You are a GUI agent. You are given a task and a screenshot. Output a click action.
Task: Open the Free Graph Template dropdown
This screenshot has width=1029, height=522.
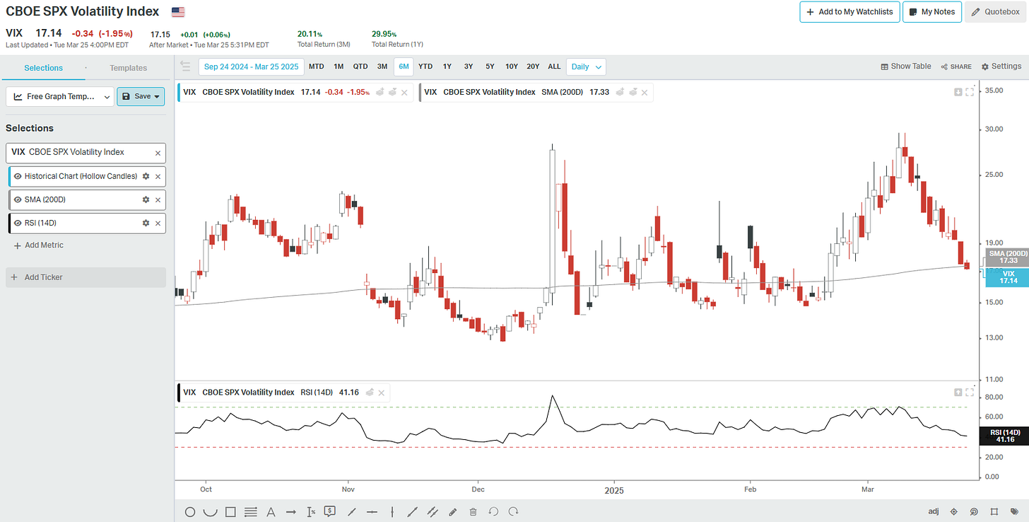60,96
